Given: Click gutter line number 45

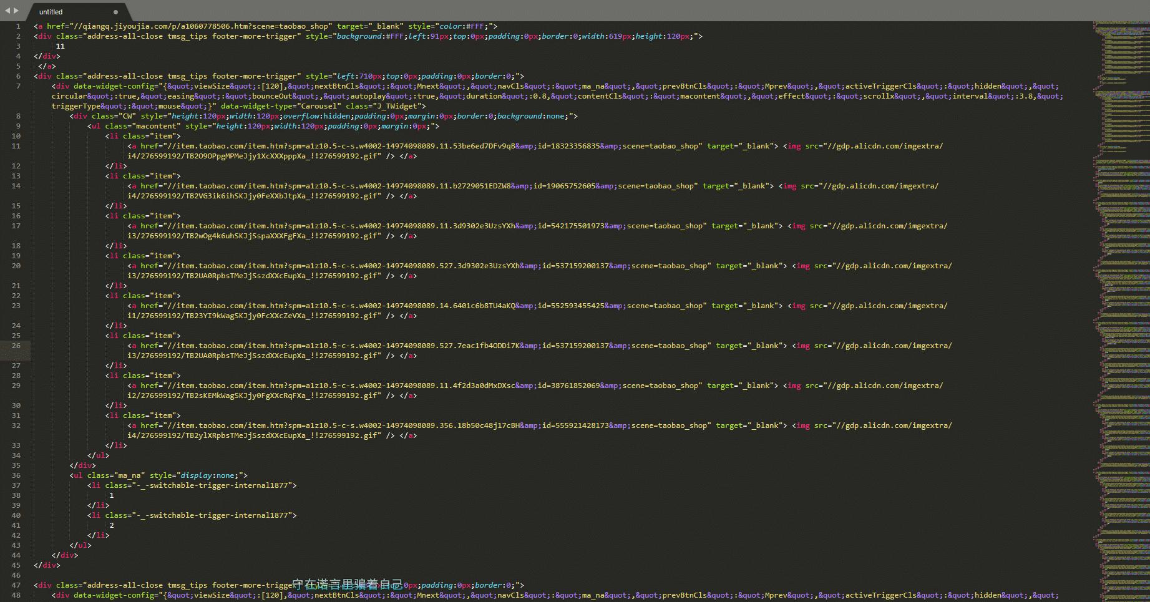Looking at the screenshot, I should (x=16, y=565).
